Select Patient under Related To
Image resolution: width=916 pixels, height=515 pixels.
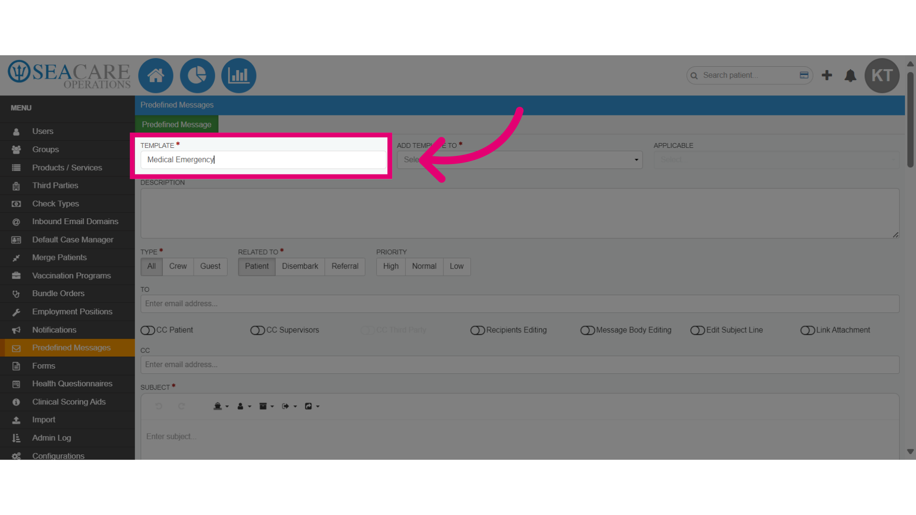pos(257,267)
